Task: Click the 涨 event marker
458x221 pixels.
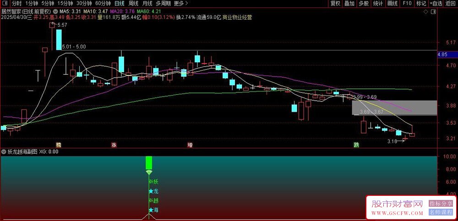Action: (114, 145)
